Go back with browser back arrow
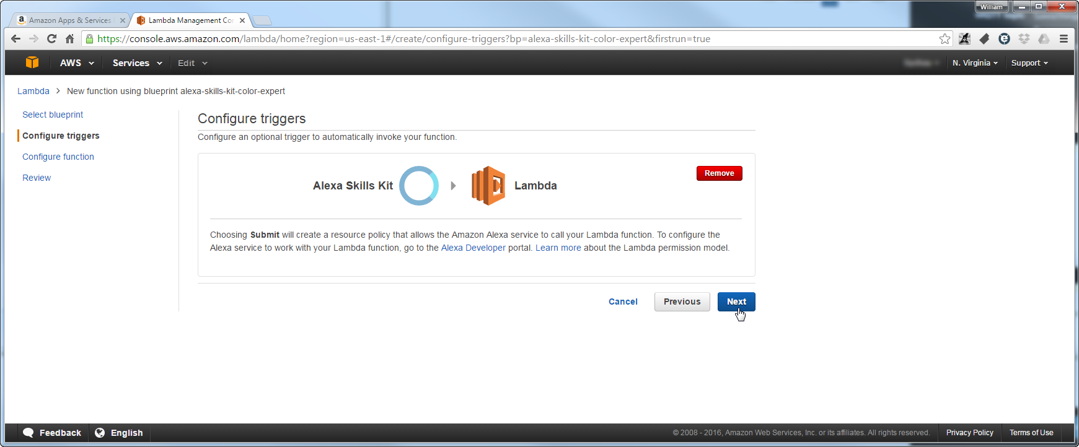 click(16, 38)
